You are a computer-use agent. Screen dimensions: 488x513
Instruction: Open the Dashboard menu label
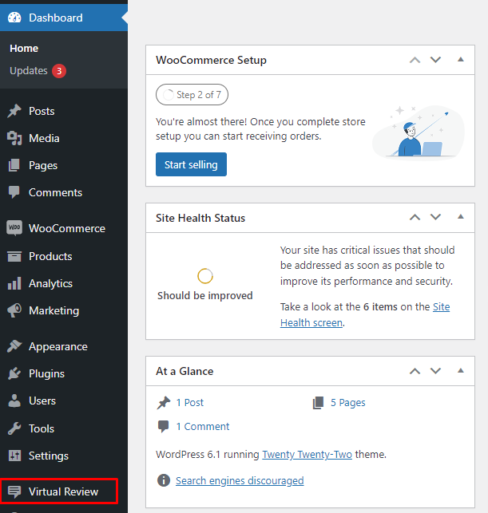56,18
